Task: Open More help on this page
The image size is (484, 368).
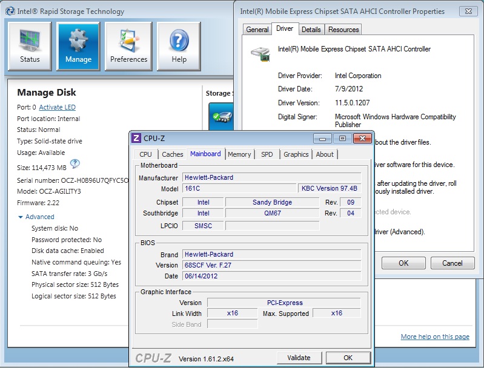Action: (x=435, y=337)
